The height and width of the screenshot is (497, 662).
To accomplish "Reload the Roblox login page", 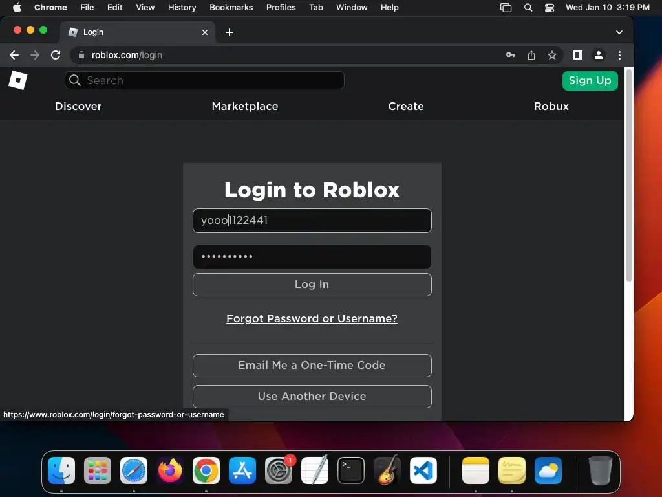I will [x=56, y=55].
